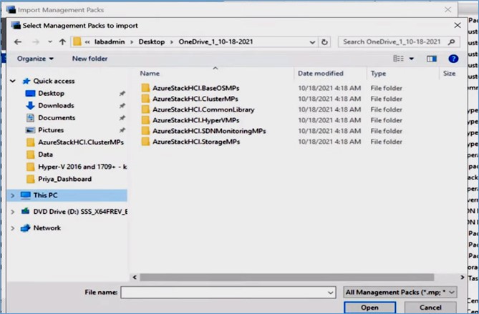Click the AzureStackHCI.BaseOSMPs folder icon

point(145,88)
